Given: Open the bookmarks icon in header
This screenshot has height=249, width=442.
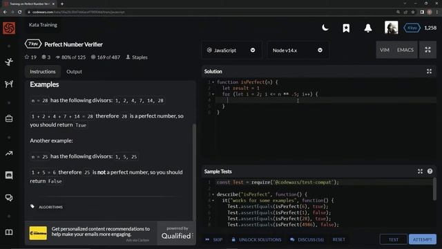Looking at the screenshot, I should coord(346,28).
